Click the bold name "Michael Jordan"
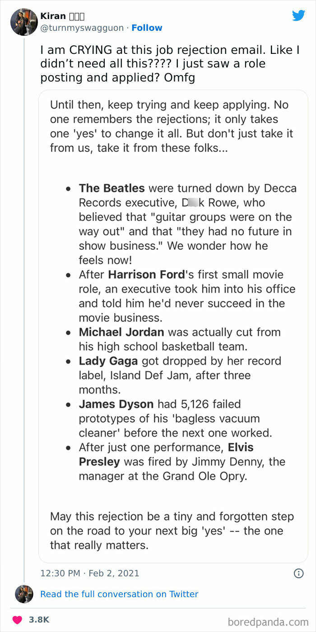 tap(121, 332)
